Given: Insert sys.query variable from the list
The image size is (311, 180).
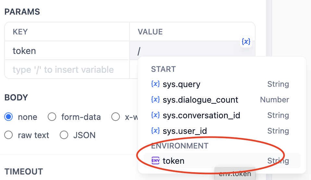Looking at the screenshot, I should tap(181, 84).
